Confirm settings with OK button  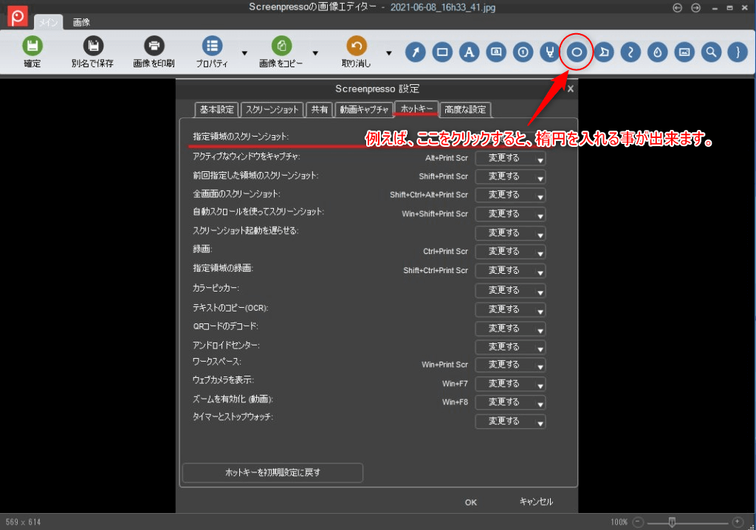(471, 503)
